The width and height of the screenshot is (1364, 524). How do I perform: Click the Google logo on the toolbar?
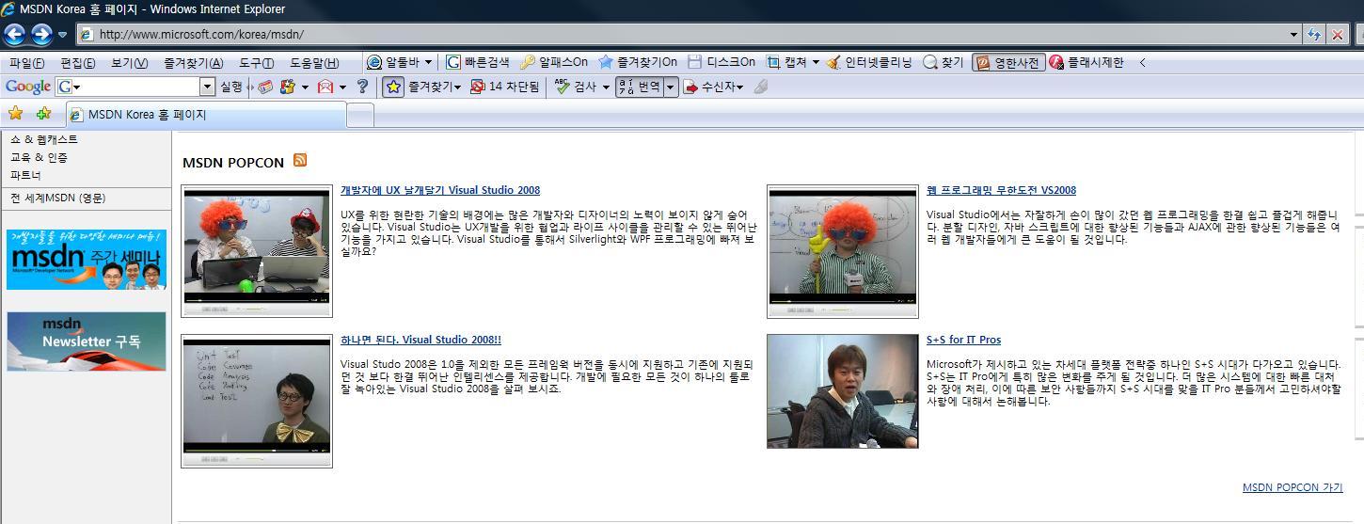coord(28,87)
